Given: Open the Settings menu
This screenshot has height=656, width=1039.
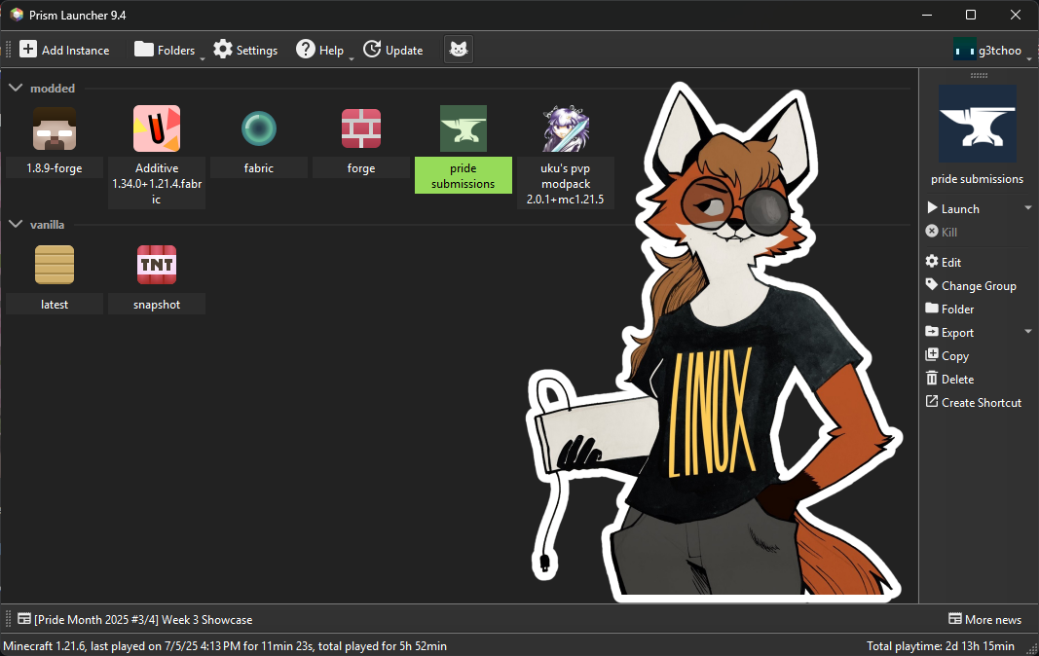Looking at the screenshot, I should pyautogui.click(x=245, y=50).
